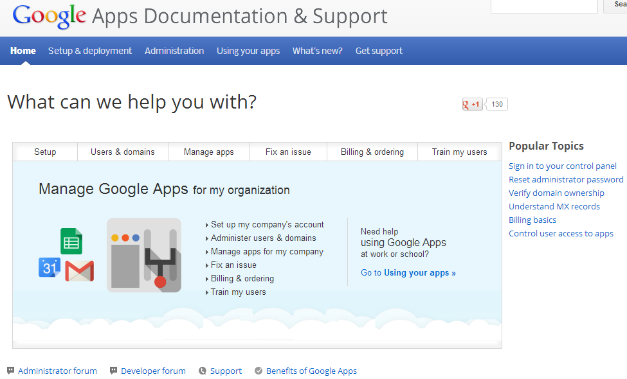Image resolution: width=627 pixels, height=379 pixels.
Task: Follow the Go to Using your apps link
Action: (408, 273)
